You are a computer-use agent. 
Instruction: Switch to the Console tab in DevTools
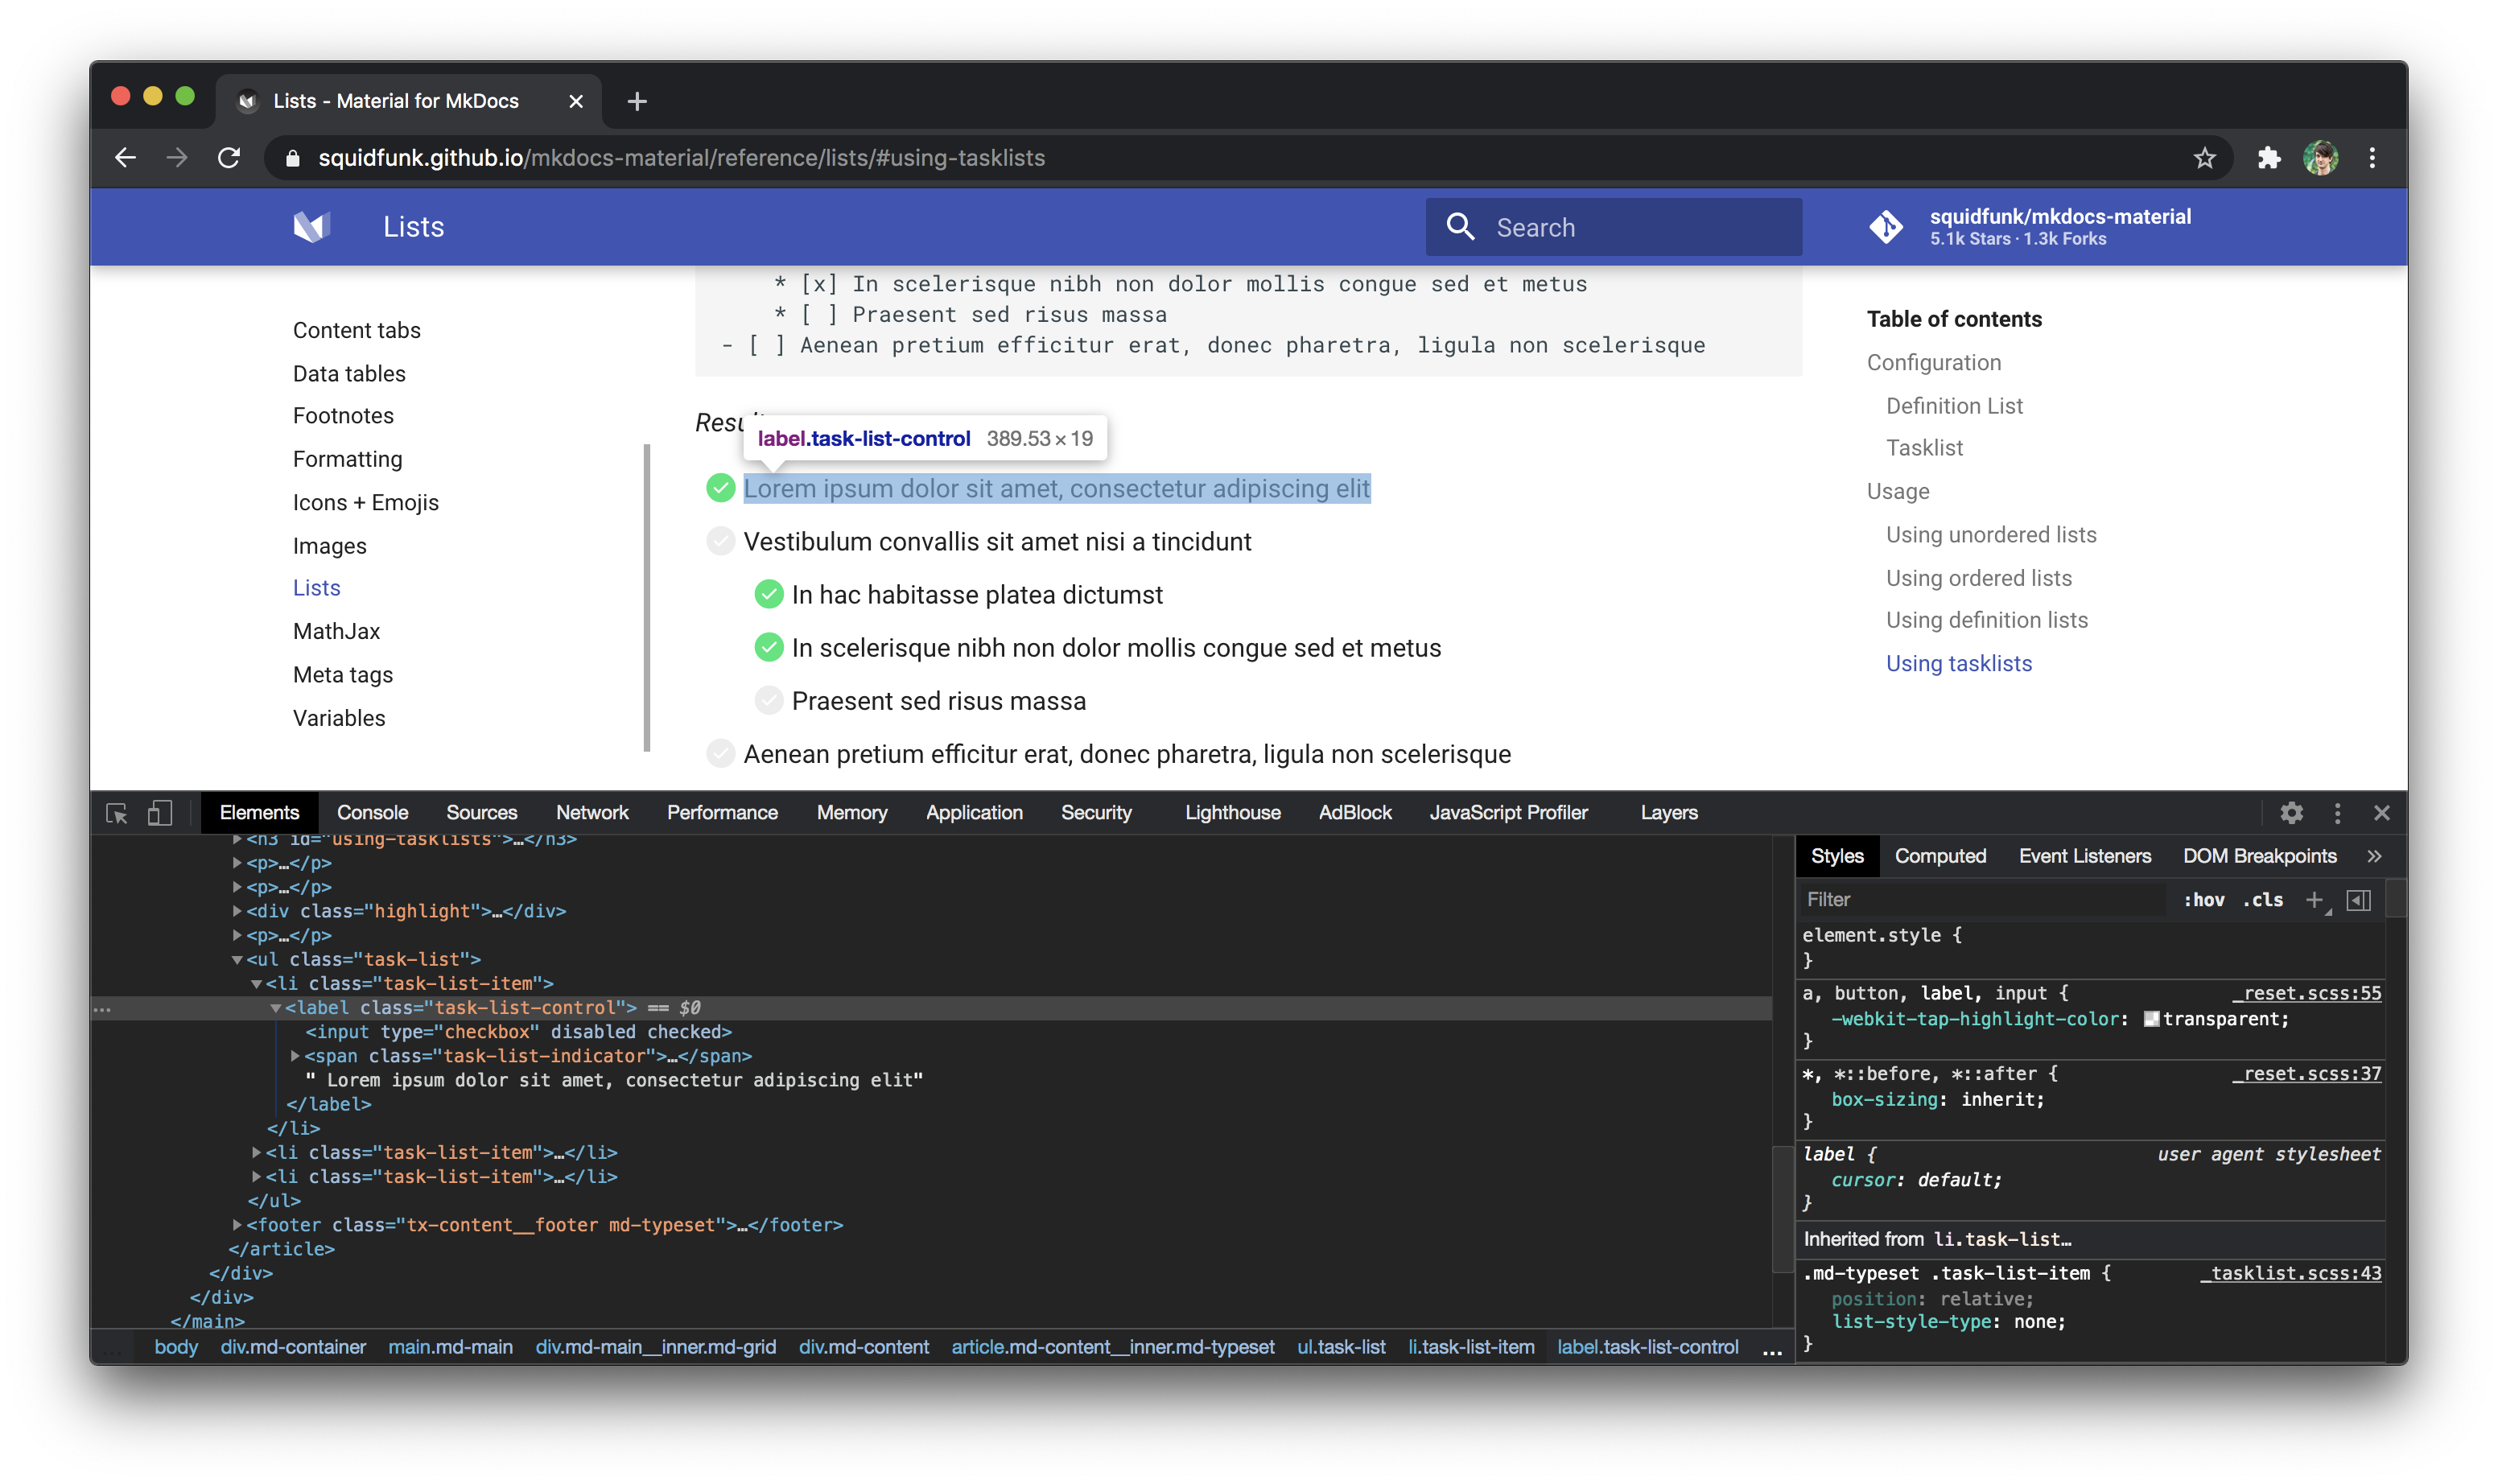pyautogui.click(x=371, y=812)
